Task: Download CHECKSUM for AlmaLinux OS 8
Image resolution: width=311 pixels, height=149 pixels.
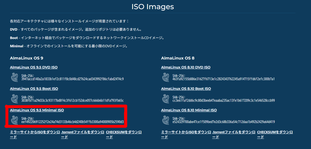Action: 275,134
